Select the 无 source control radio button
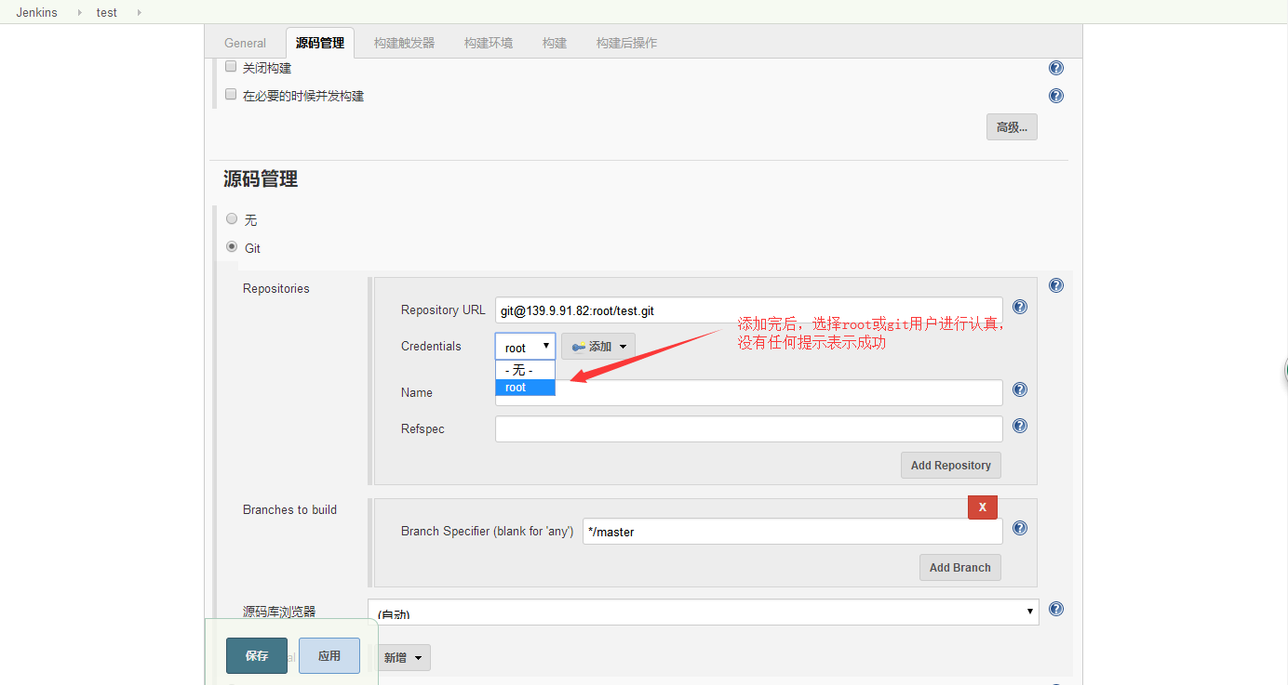Image resolution: width=1288 pixels, height=685 pixels. click(232, 219)
